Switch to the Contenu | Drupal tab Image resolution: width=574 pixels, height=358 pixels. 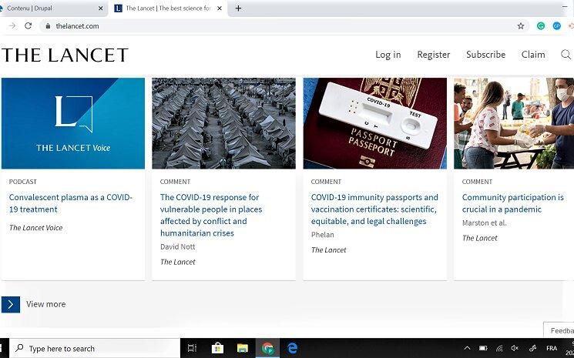pos(48,8)
